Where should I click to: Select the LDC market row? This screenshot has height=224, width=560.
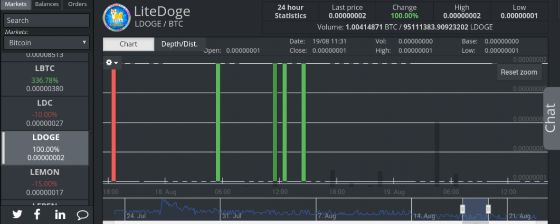45,113
